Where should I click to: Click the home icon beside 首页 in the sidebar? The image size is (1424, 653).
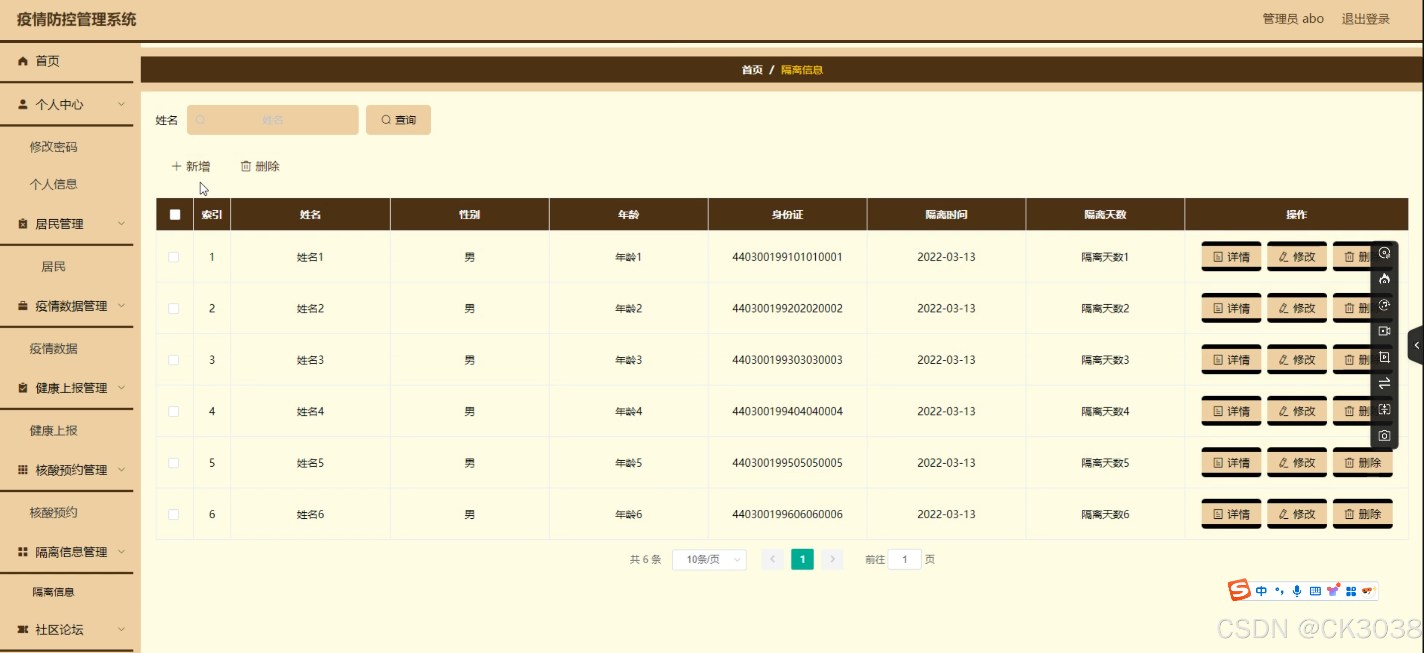coord(23,61)
